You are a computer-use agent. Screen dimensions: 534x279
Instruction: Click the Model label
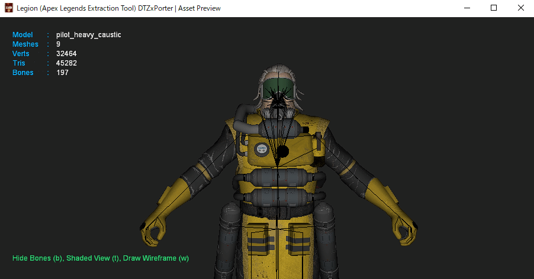click(22, 35)
